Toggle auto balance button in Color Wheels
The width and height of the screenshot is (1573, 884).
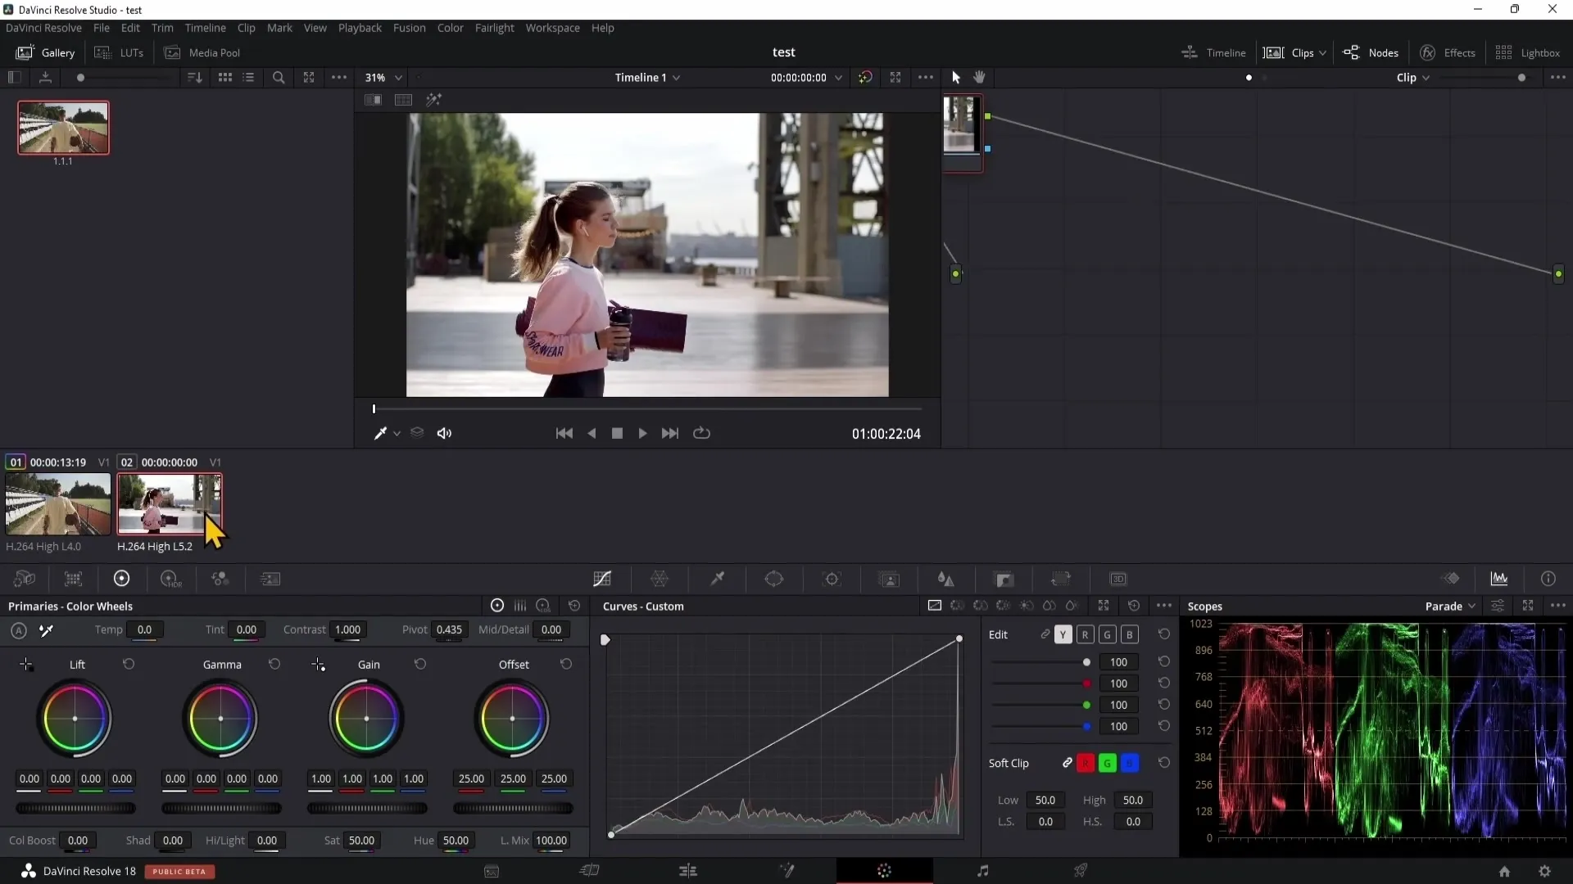point(19,630)
